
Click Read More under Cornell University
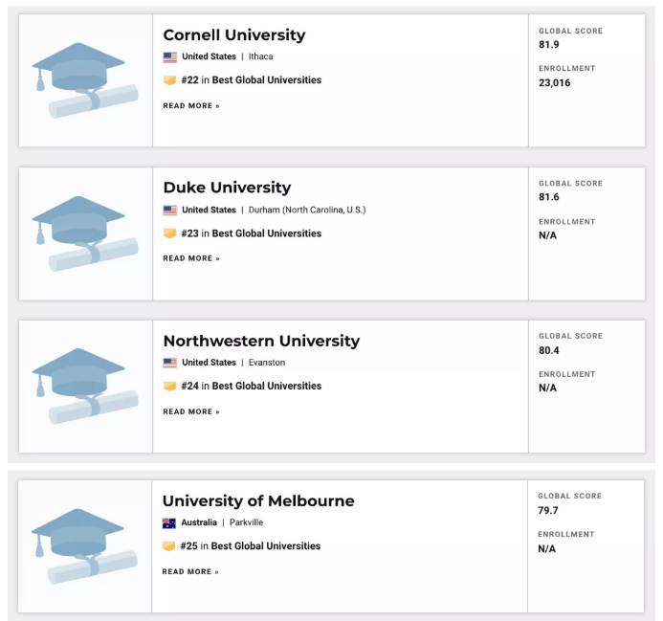(191, 106)
